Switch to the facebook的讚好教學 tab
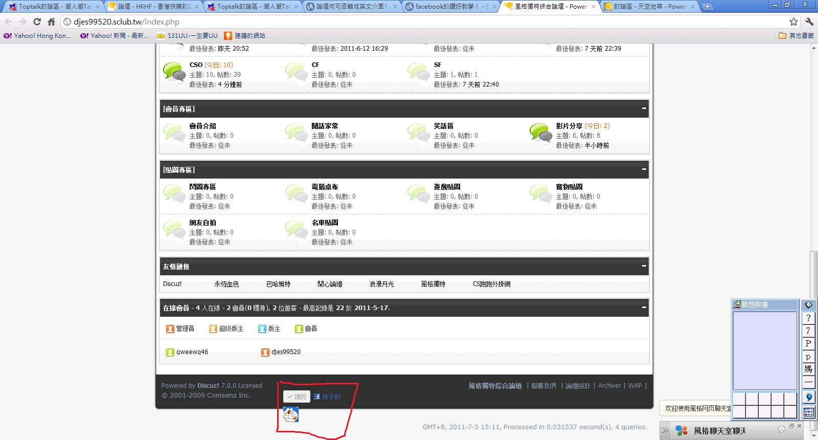The image size is (818, 440). point(450,7)
